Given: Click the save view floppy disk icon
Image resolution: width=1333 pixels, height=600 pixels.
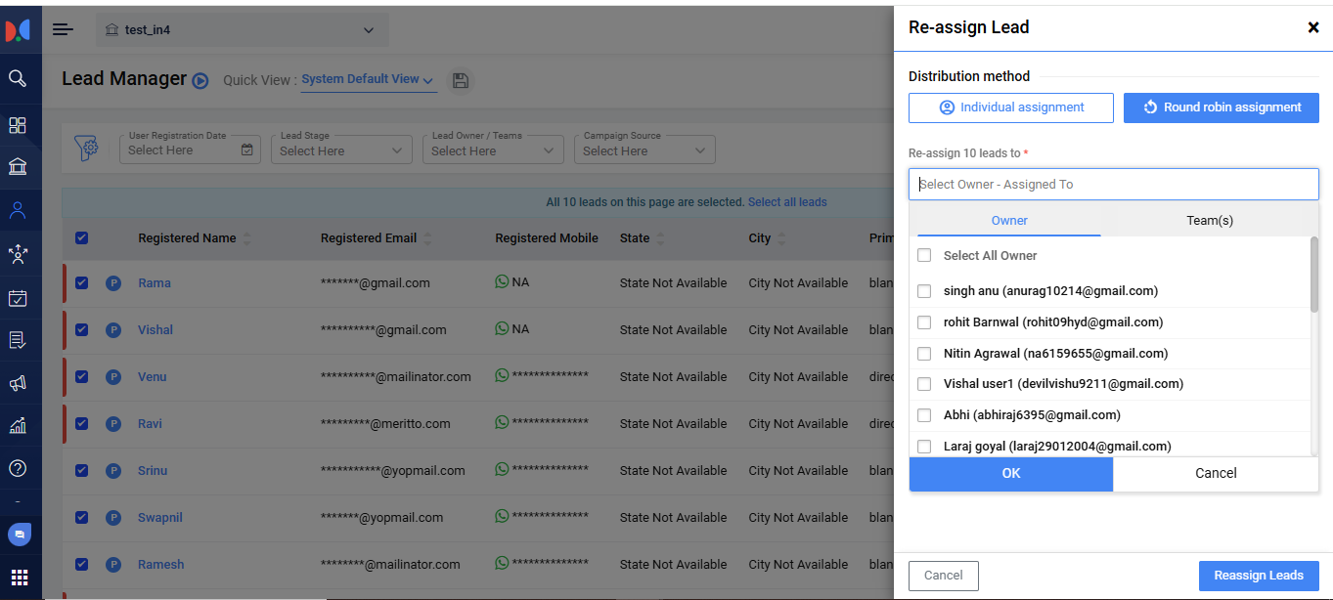Looking at the screenshot, I should point(461,81).
